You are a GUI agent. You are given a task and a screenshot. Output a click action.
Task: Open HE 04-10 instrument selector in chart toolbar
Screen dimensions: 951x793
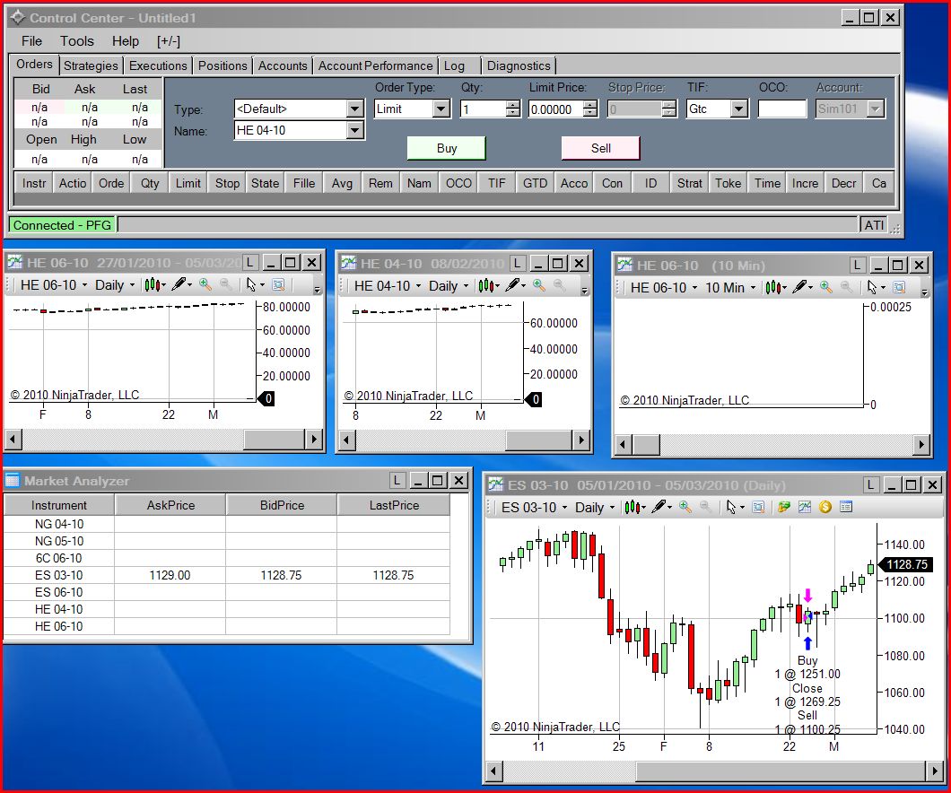coord(388,285)
